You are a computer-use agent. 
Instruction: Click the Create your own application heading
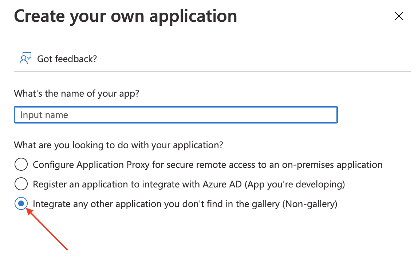click(125, 16)
